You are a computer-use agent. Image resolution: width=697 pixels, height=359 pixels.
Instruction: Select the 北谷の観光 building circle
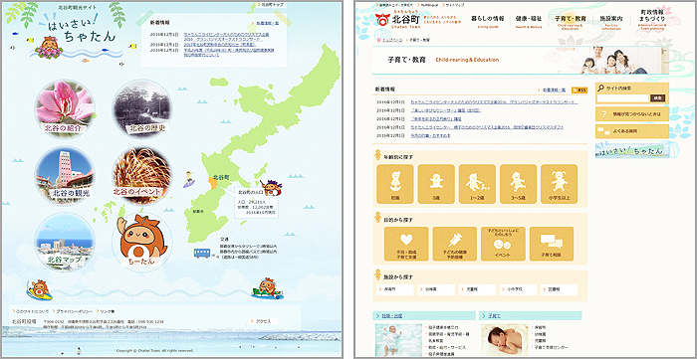[65, 176]
